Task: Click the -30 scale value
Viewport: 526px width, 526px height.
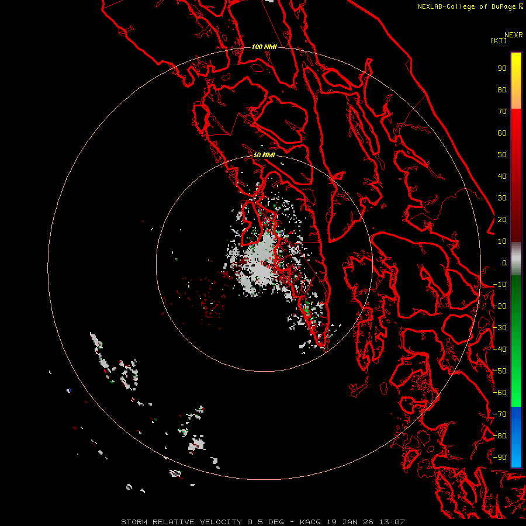Action: [500, 328]
